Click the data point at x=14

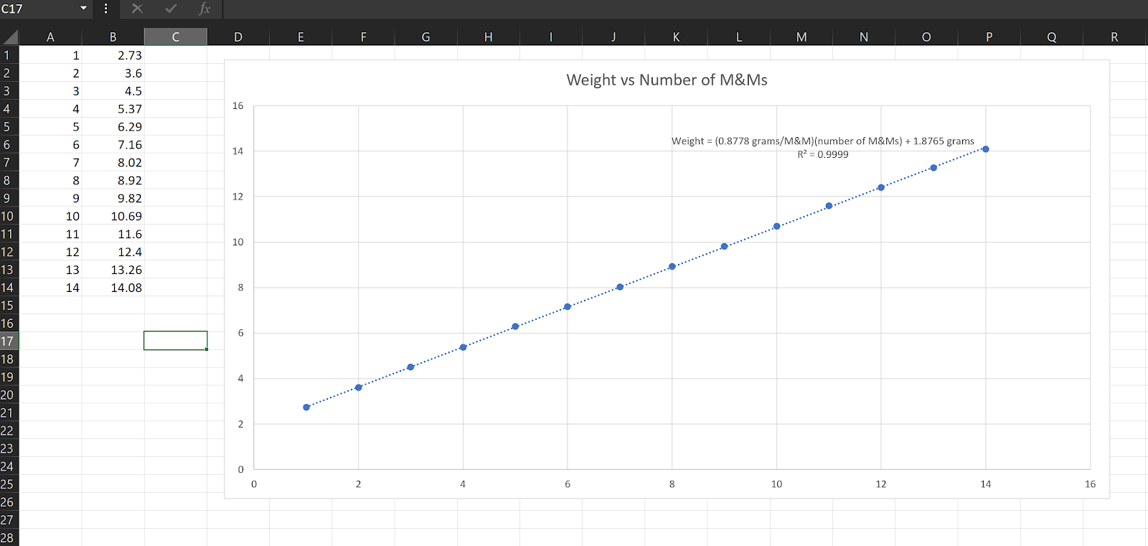point(986,149)
